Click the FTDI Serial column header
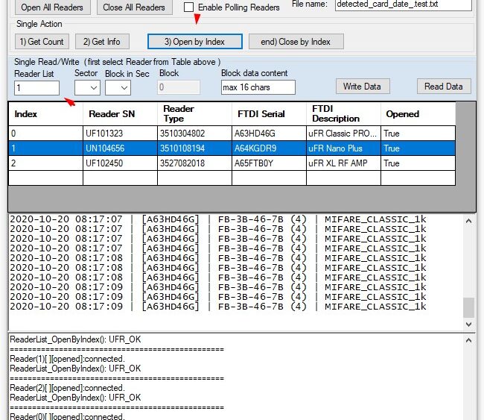The height and width of the screenshot is (420, 484). pos(269,114)
